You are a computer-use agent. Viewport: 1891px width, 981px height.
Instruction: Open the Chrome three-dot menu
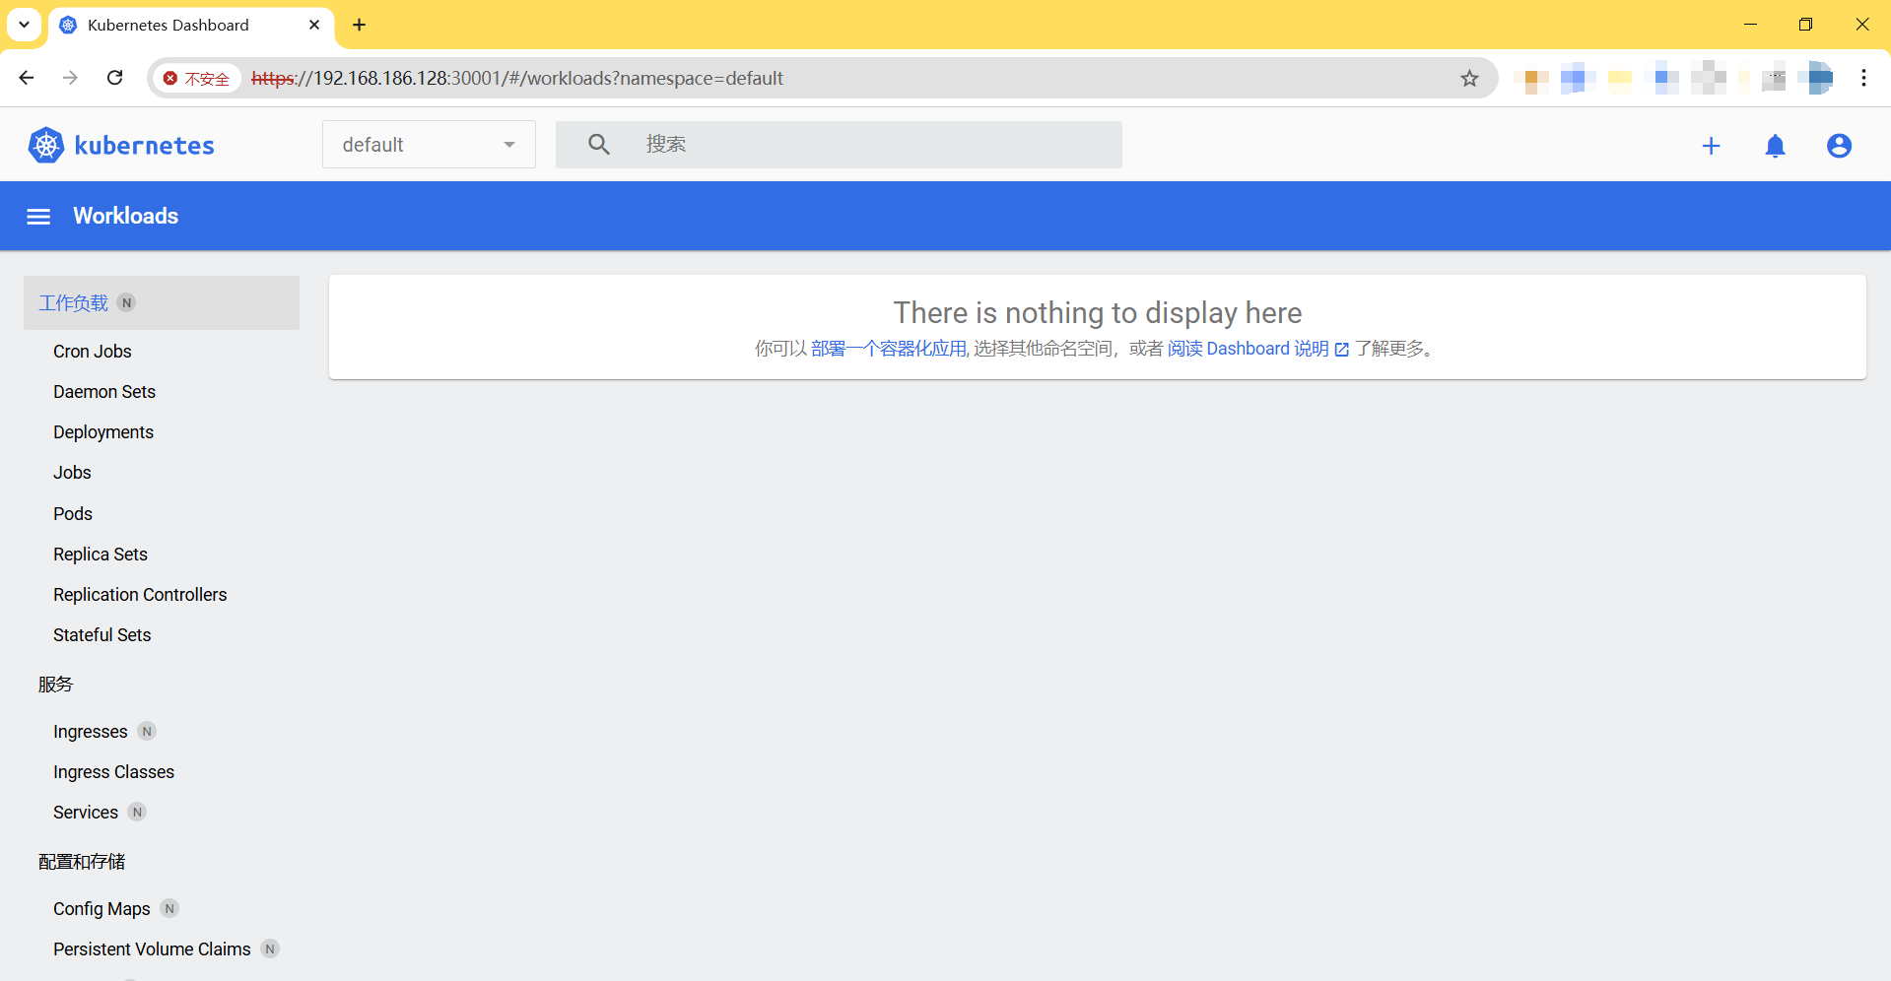pos(1863,78)
